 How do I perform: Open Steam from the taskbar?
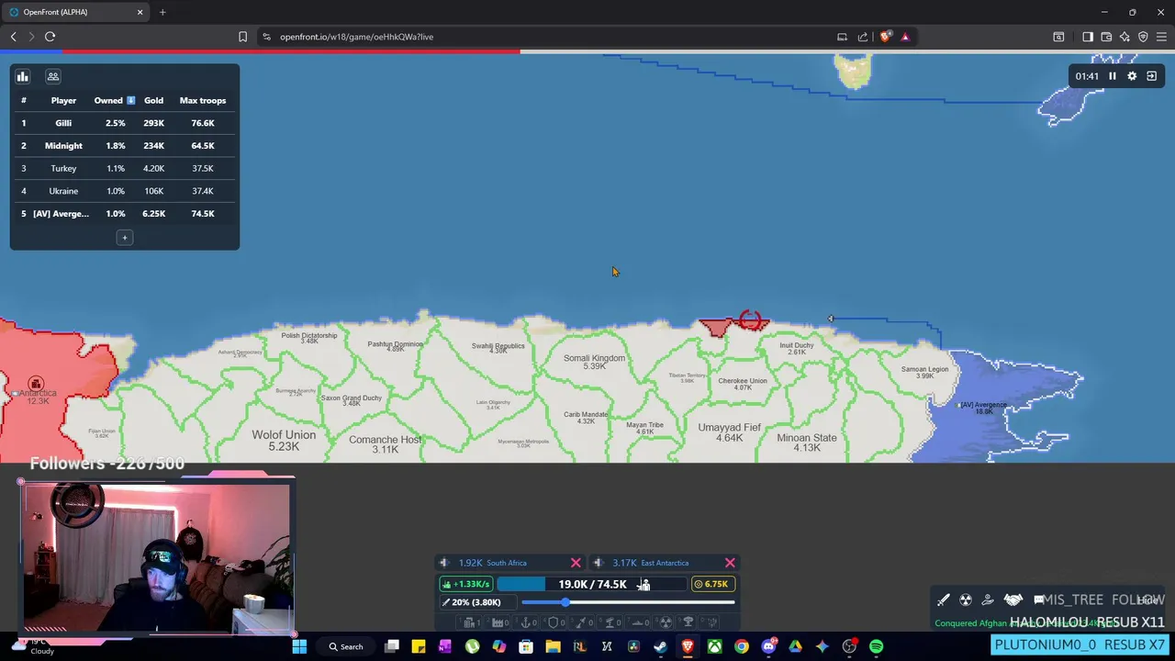click(660, 646)
